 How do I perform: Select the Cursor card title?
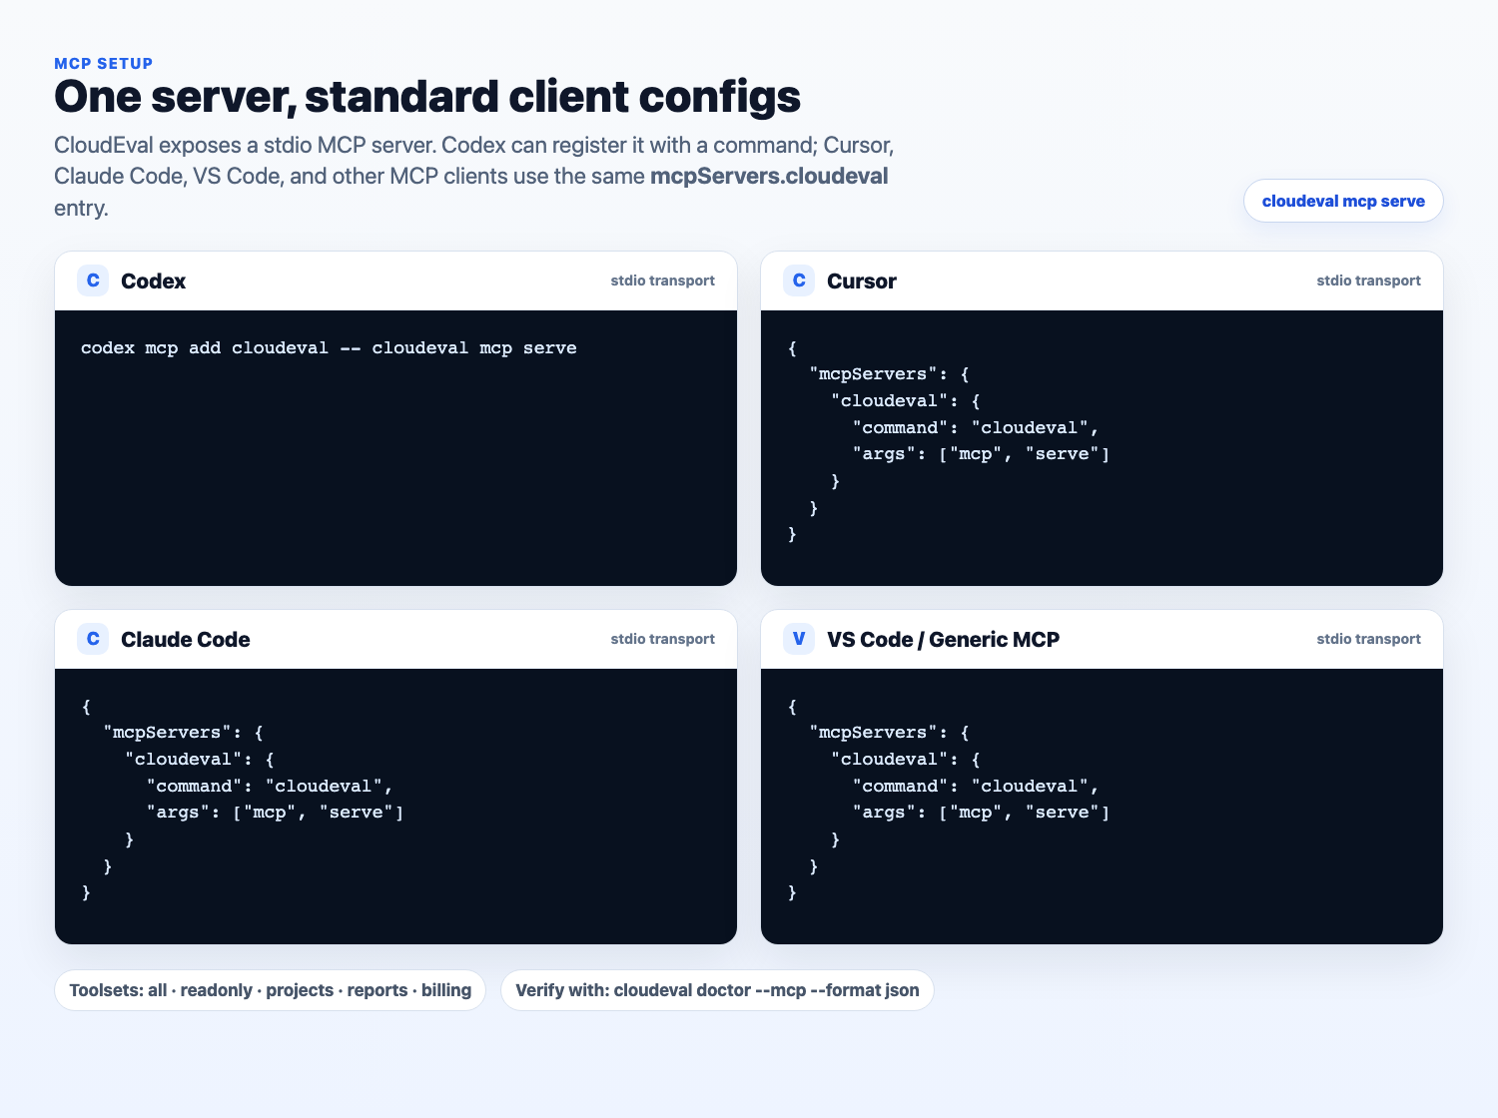point(862,281)
